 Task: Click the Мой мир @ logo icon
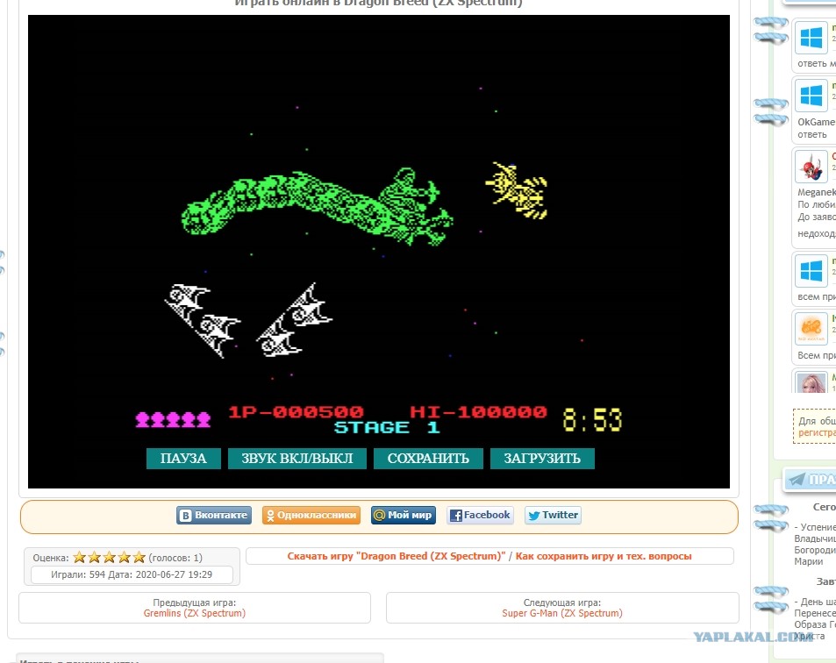(380, 516)
